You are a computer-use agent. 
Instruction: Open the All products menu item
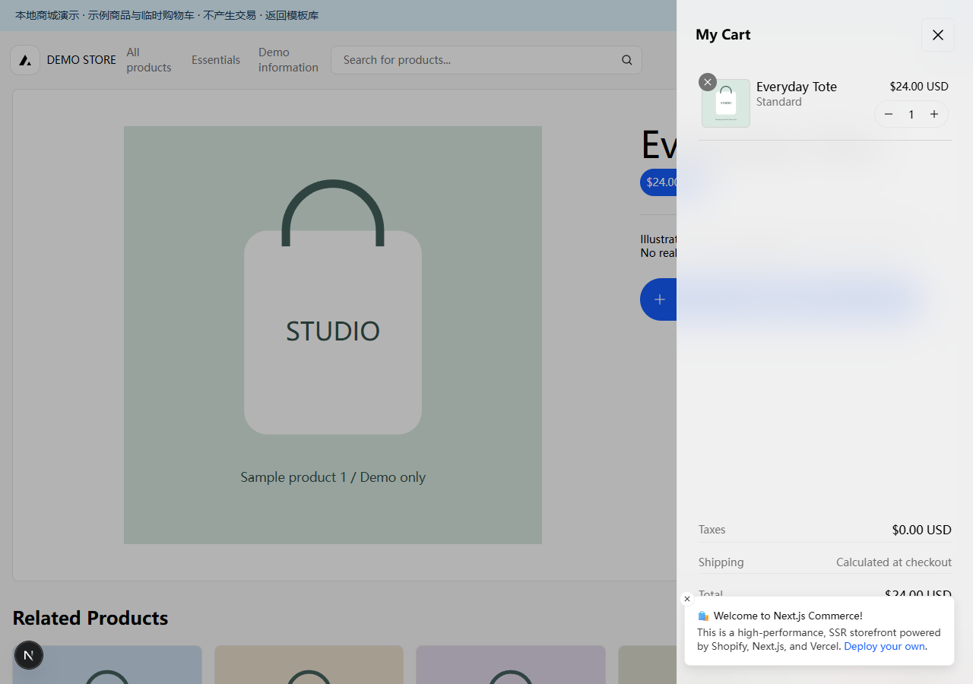tap(148, 60)
